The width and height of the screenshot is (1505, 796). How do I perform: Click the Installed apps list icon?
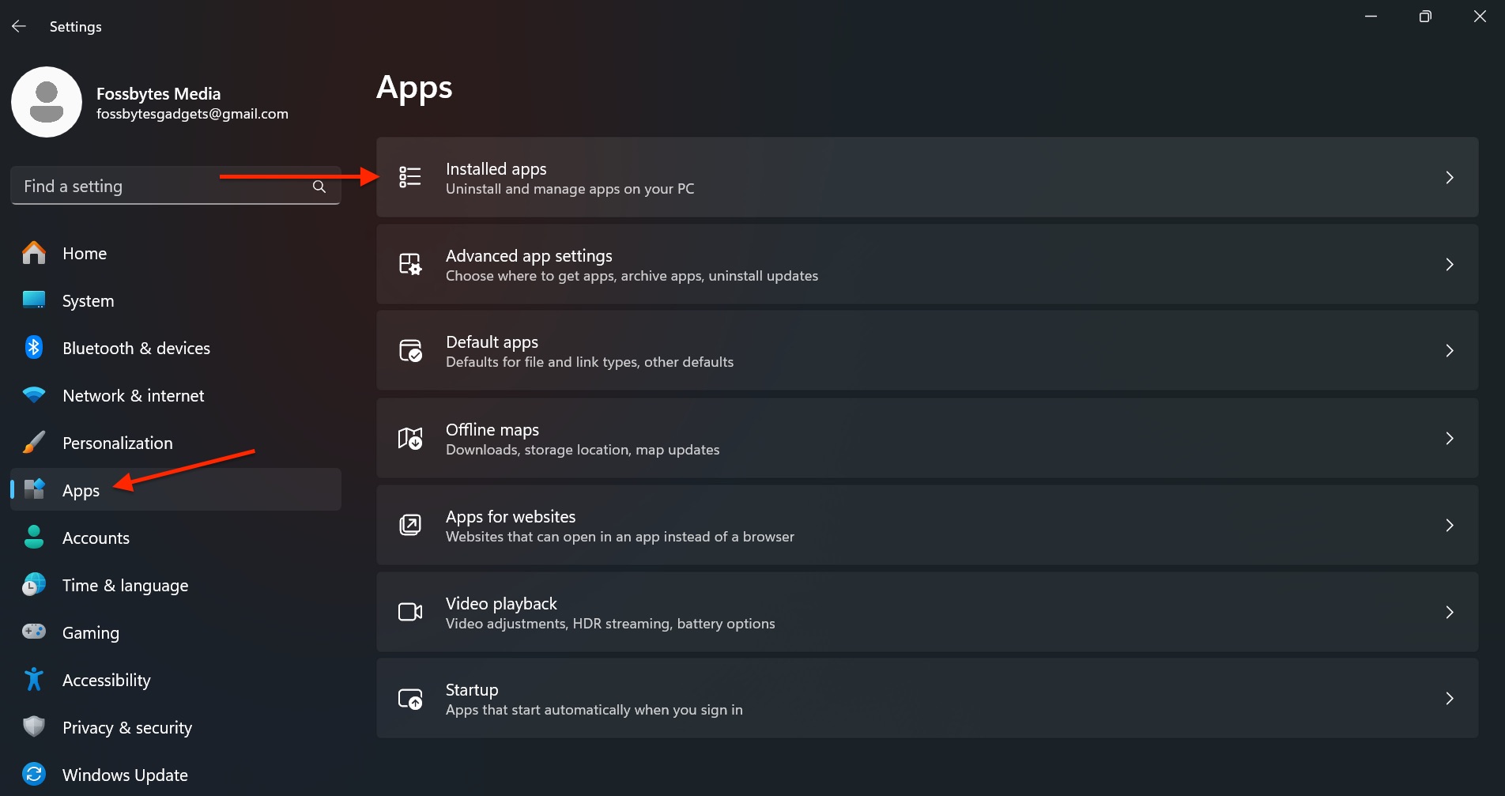409,178
